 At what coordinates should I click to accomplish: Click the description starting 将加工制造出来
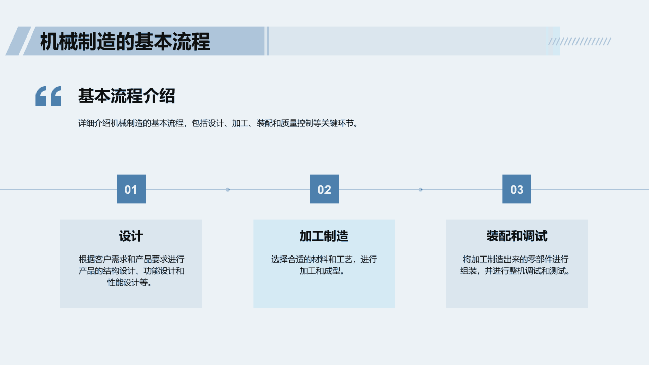pyautogui.click(x=517, y=265)
